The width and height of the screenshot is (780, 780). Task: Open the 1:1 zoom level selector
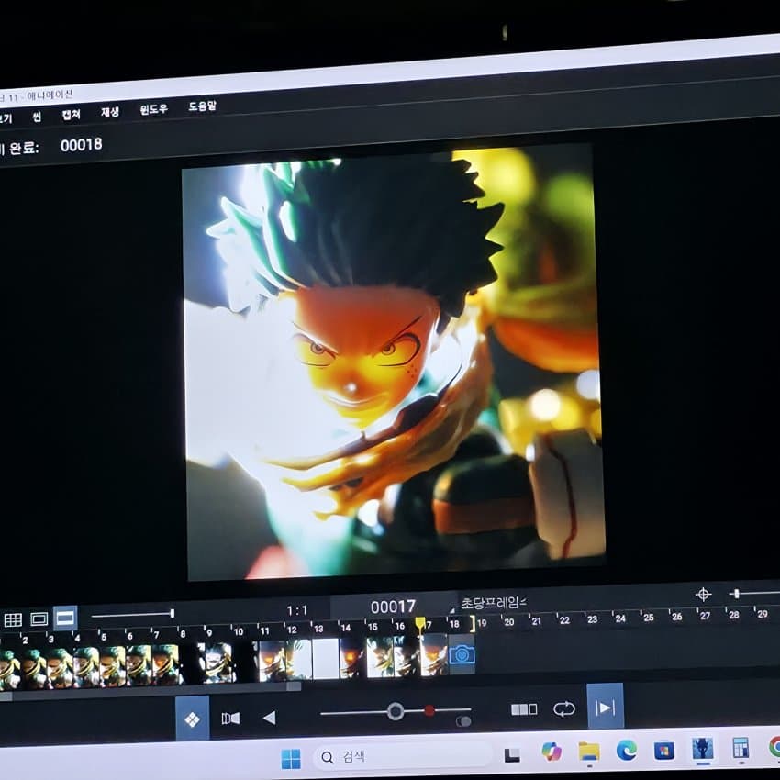coord(297,610)
